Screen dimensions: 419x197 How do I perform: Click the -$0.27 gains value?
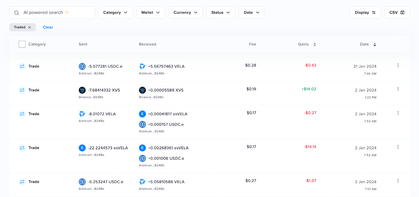click(x=310, y=113)
